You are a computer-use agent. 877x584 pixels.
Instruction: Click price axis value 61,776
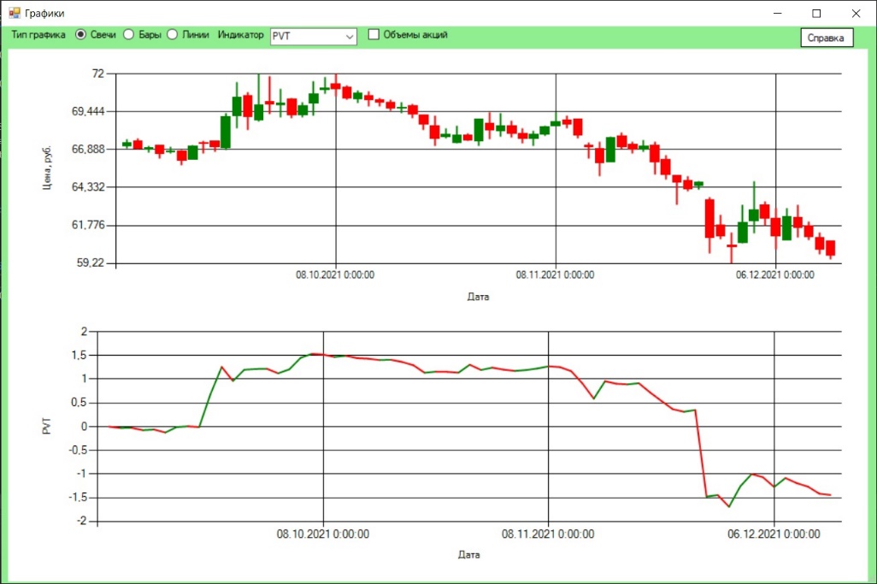88,225
